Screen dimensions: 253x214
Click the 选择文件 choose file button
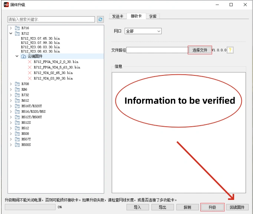[x=200, y=50]
